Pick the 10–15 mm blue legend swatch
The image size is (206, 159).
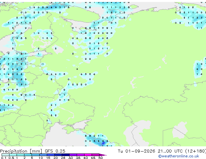point(43,155)
